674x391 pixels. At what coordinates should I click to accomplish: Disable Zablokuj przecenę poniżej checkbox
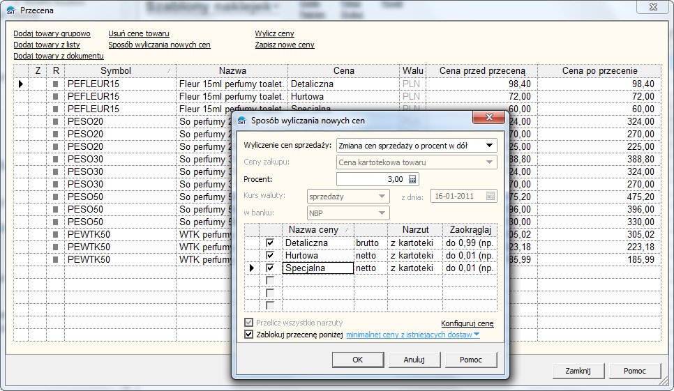point(249,335)
